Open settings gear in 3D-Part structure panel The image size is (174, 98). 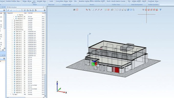click(45, 10)
